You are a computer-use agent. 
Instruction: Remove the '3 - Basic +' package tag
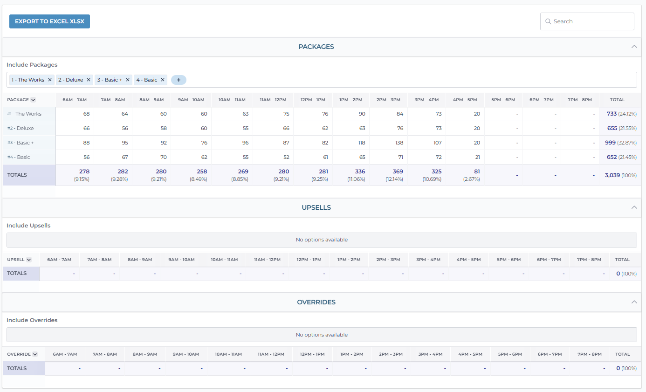128,80
